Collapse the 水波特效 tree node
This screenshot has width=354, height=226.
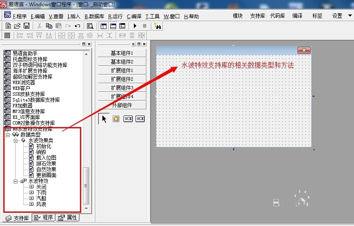click(x=15, y=181)
